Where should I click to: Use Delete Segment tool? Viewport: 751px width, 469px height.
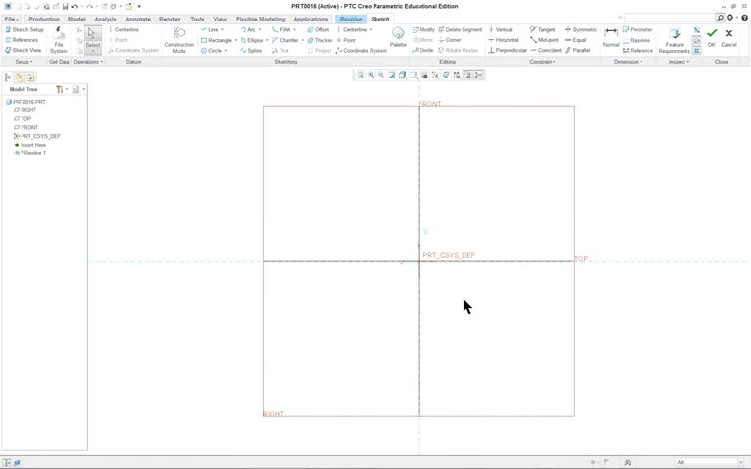click(x=461, y=29)
